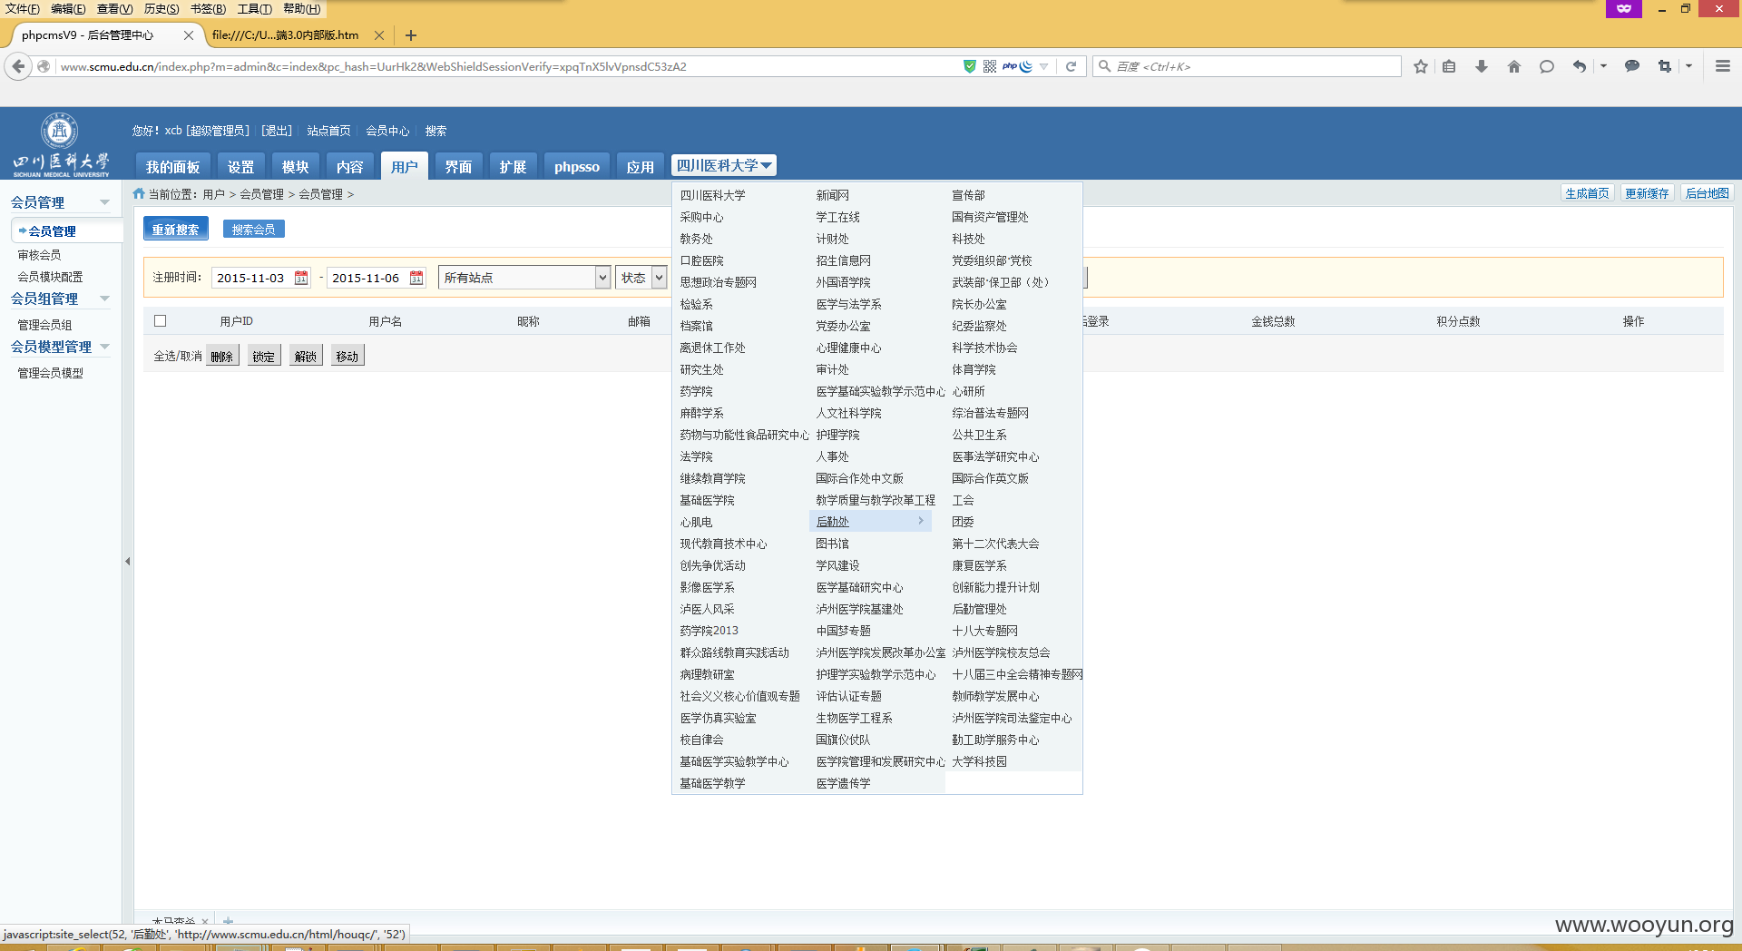Switch to 内容 tab
Viewport: 1742px width, 951px height.
[x=350, y=166]
